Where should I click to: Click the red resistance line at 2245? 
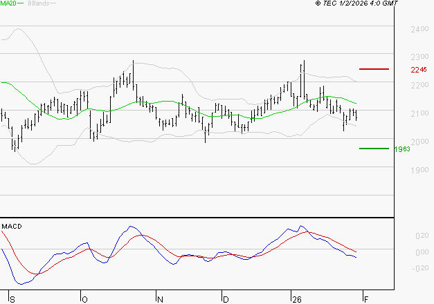(374, 69)
